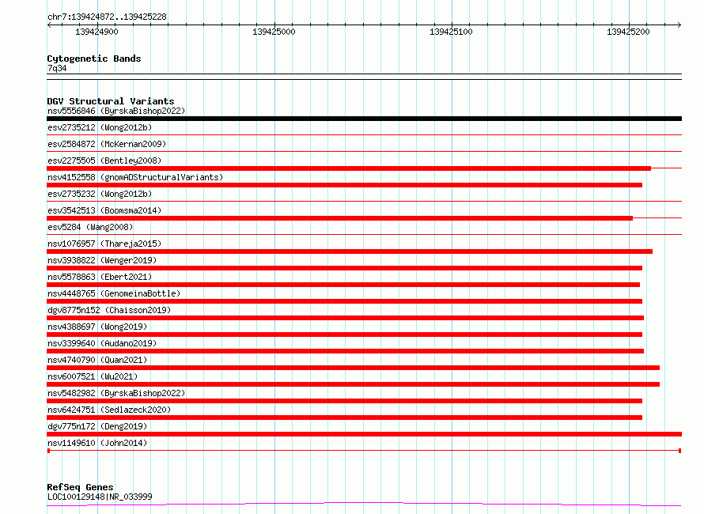
Task: Open variant dgv775n172 (Deng2019)
Action: (x=97, y=426)
